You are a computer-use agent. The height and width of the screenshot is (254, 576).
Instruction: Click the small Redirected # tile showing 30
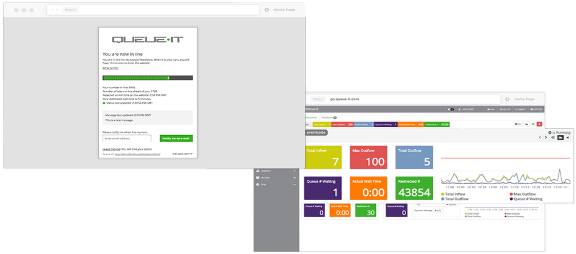point(366,210)
